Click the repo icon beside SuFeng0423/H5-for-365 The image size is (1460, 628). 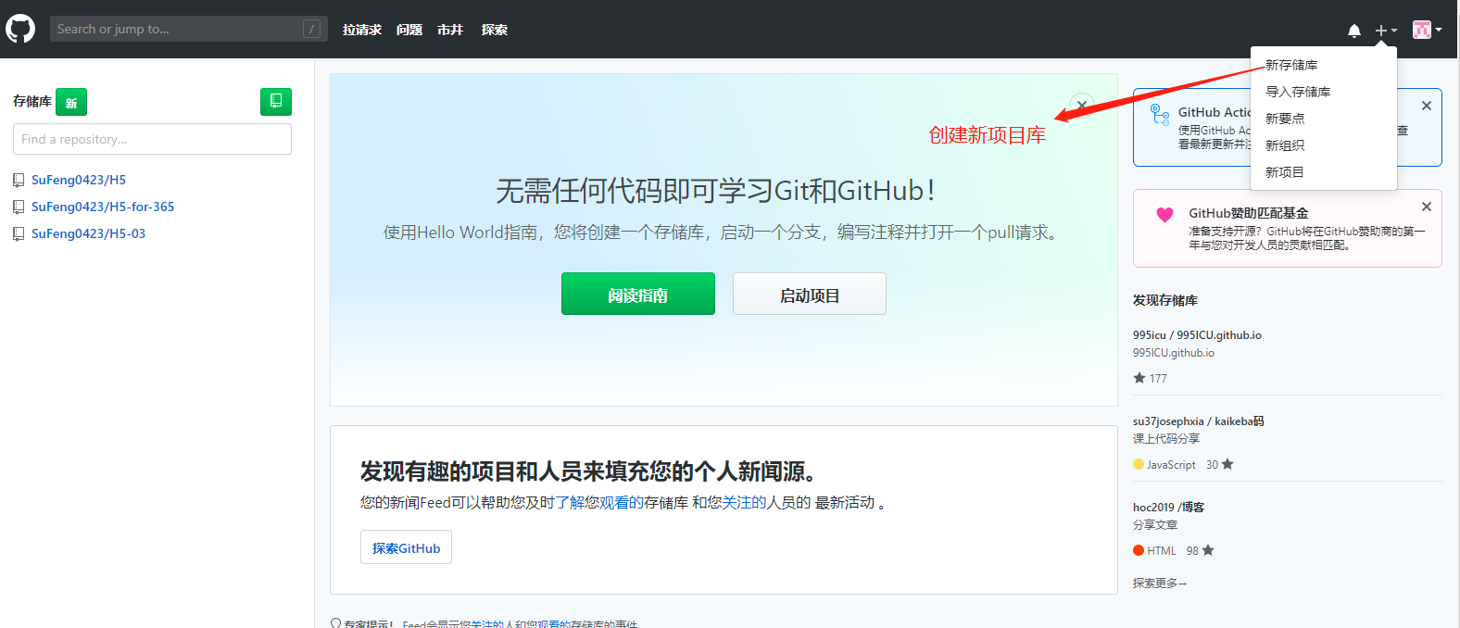[19, 207]
